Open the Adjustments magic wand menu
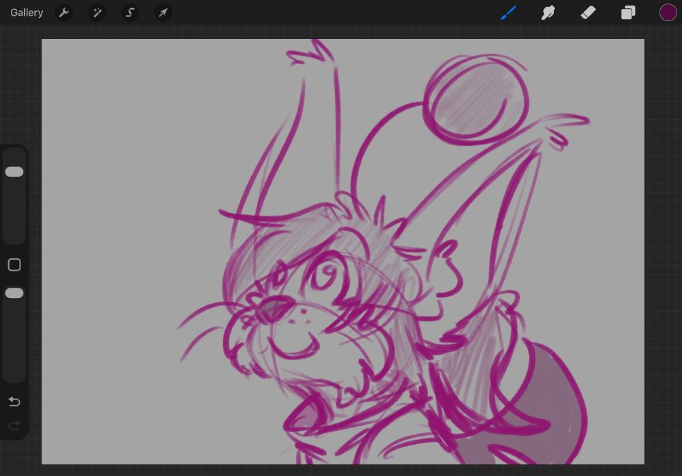 pyautogui.click(x=97, y=12)
